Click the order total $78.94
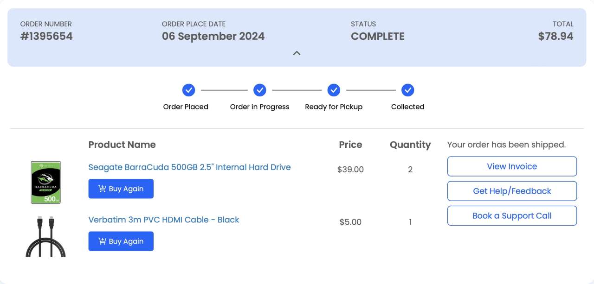Viewport: 594px width, 284px height. coord(556,36)
